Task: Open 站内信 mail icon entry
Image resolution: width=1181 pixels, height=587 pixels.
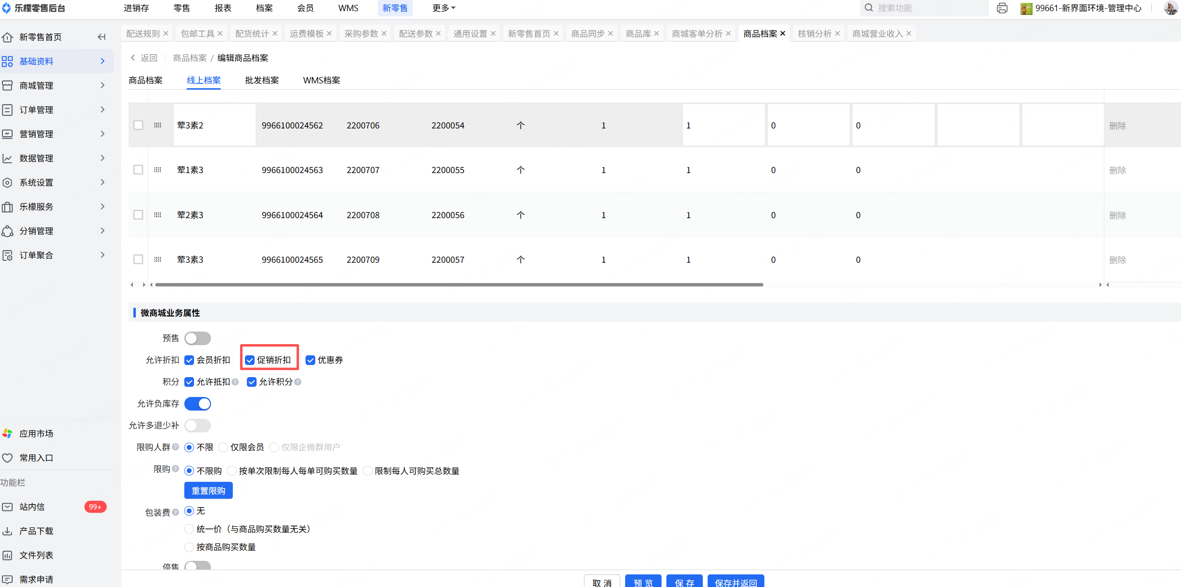Action: pyautogui.click(x=7, y=507)
